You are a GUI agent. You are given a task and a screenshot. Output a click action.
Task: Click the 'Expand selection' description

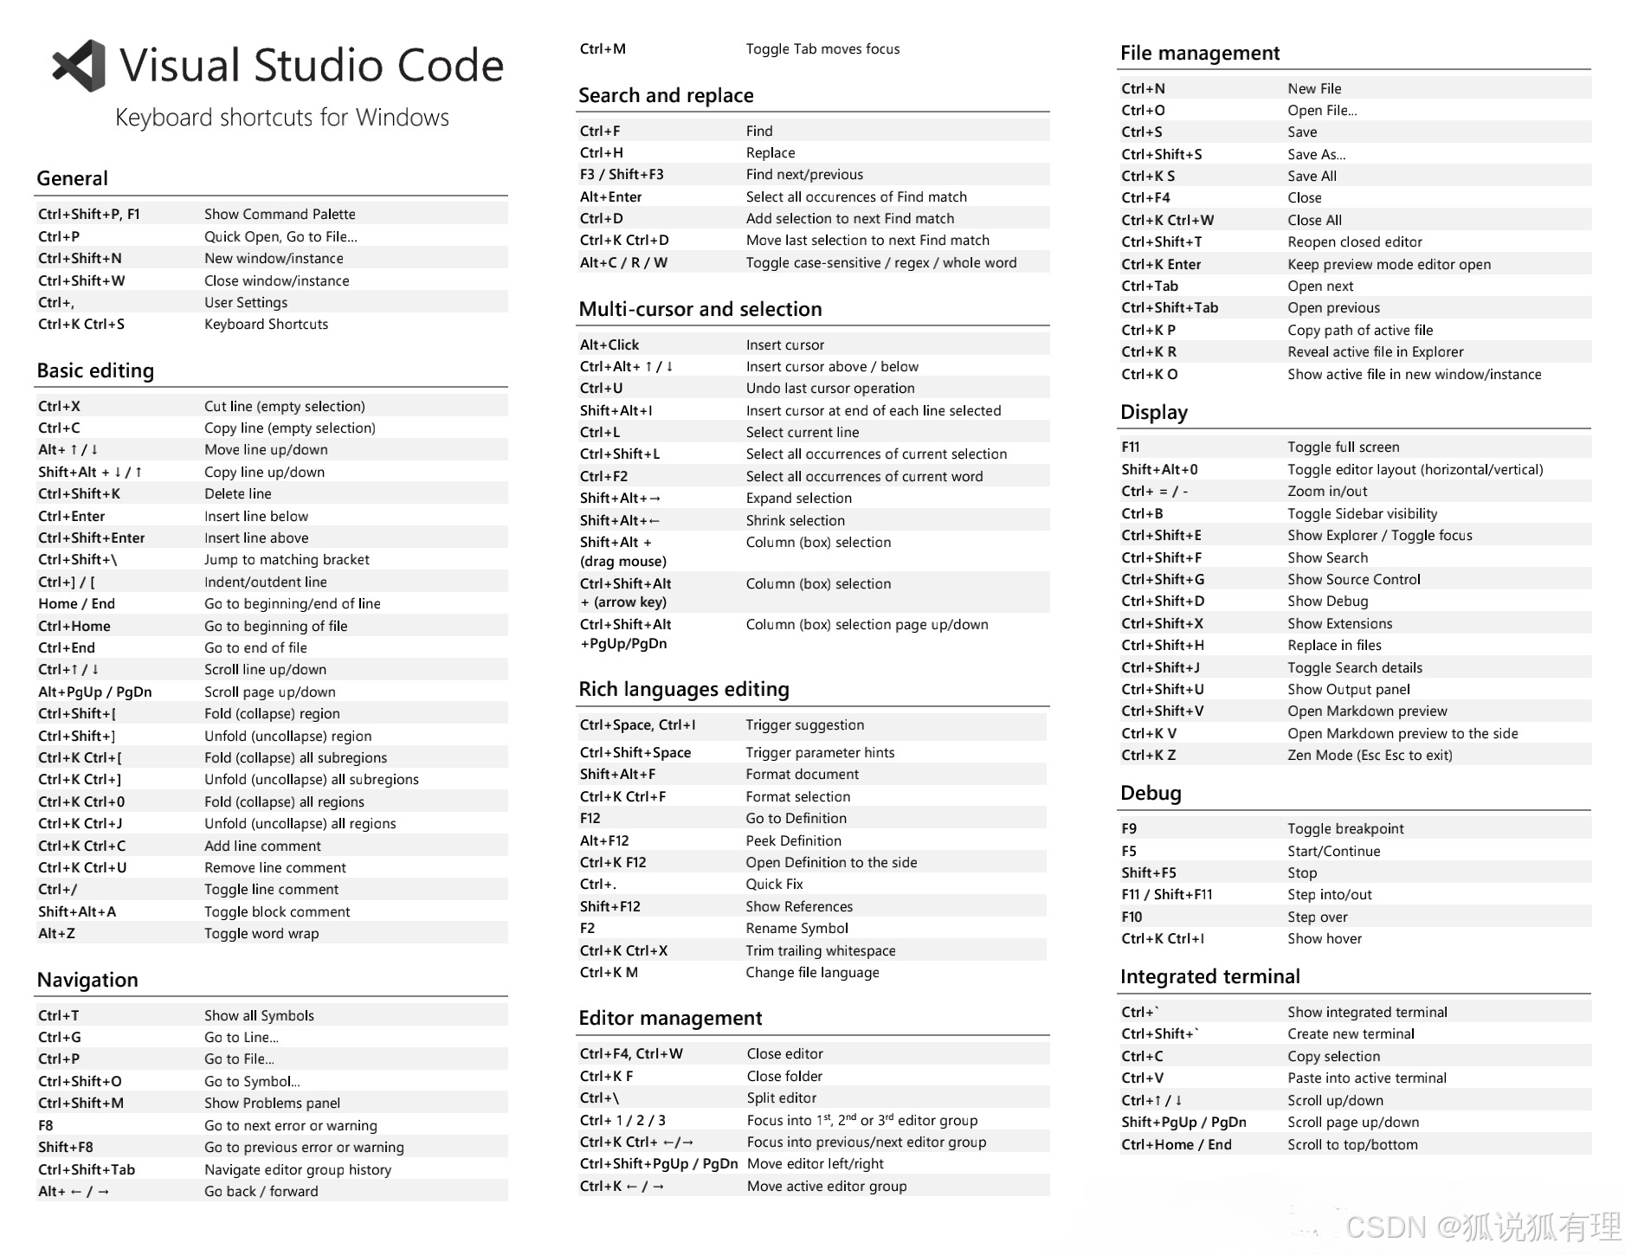click(799, 498)
